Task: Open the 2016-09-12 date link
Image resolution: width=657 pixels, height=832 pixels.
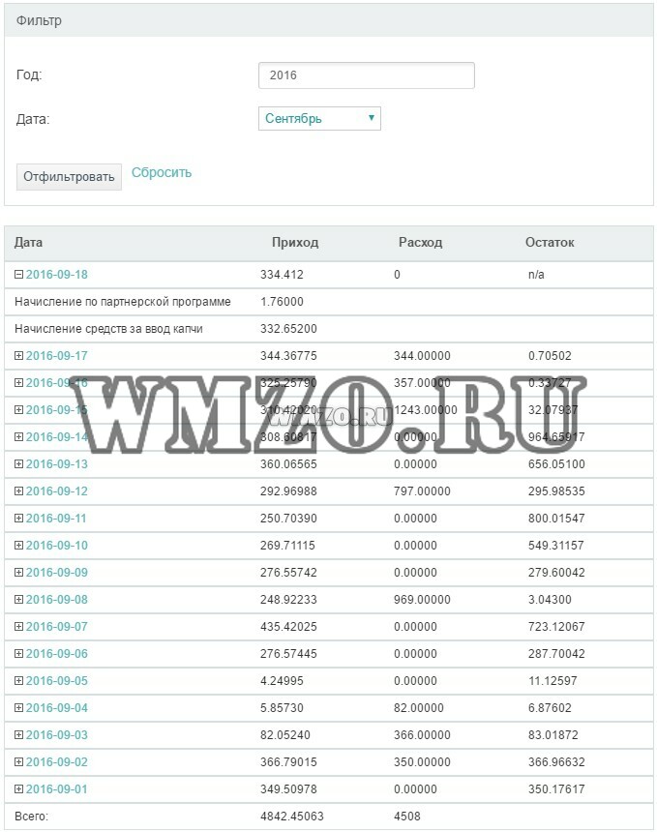Action: [57, 490]
